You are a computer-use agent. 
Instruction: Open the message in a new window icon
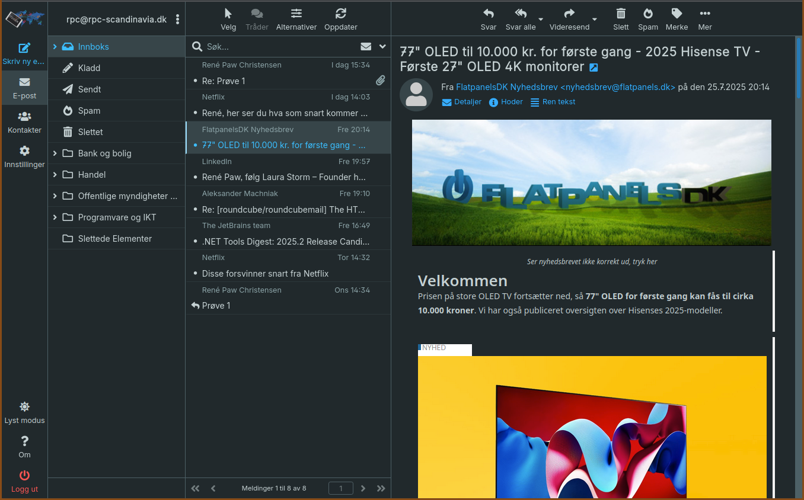[x=594, y=67]
